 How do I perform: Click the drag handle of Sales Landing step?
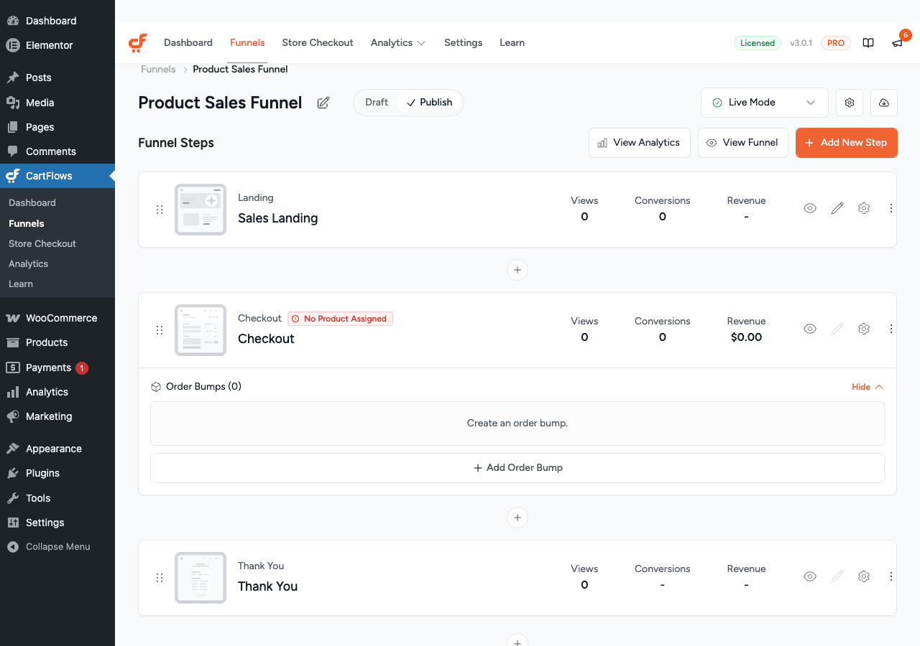click(x=160, y=210)
